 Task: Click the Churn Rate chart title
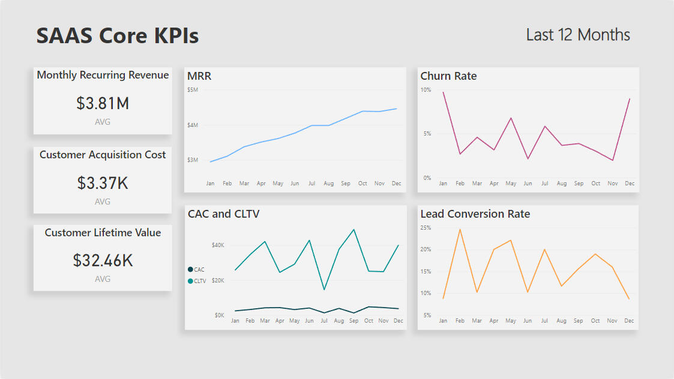point(448,76)
